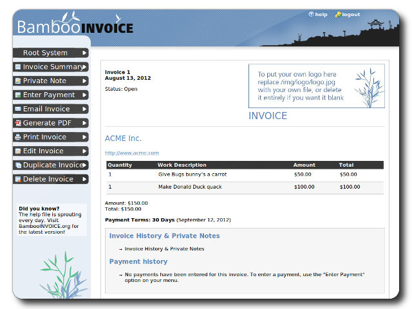This screenshot has width=412, height=309.
Task: Click the ACME Inc. client name
Action: [x=123, y=138]
